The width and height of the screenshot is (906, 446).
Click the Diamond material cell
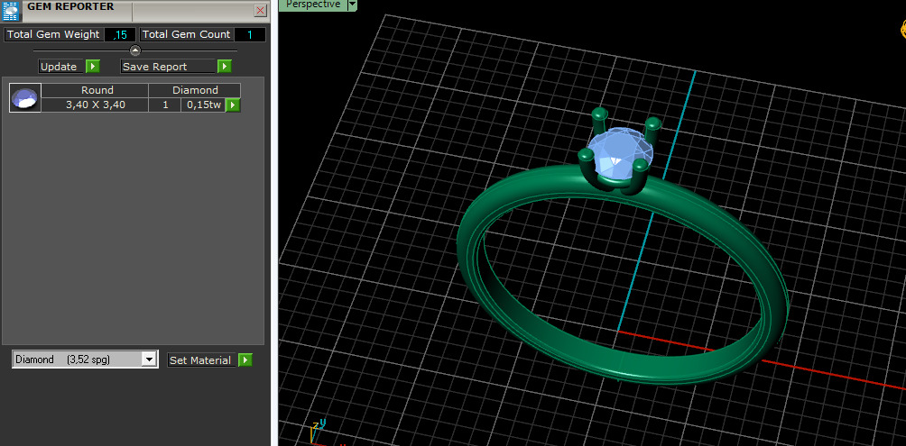tap(195, 90)
